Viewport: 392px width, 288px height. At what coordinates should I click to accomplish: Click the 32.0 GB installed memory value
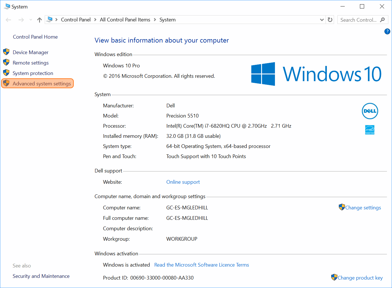[193, 136]
